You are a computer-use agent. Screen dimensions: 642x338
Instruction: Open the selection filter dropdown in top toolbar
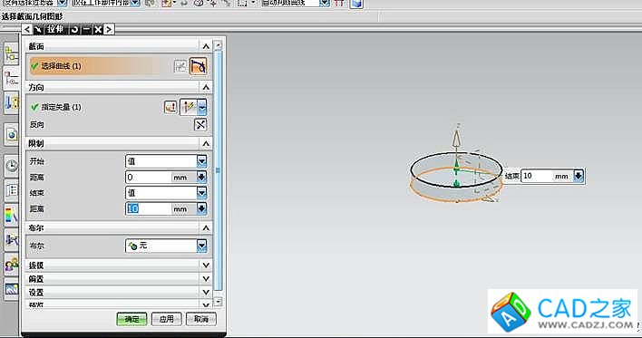pyautogui.click(x=62, y=4)
